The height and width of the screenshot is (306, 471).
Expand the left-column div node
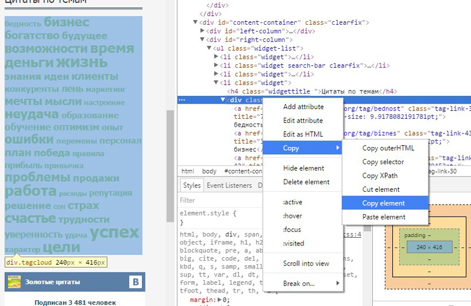[203, 31]
